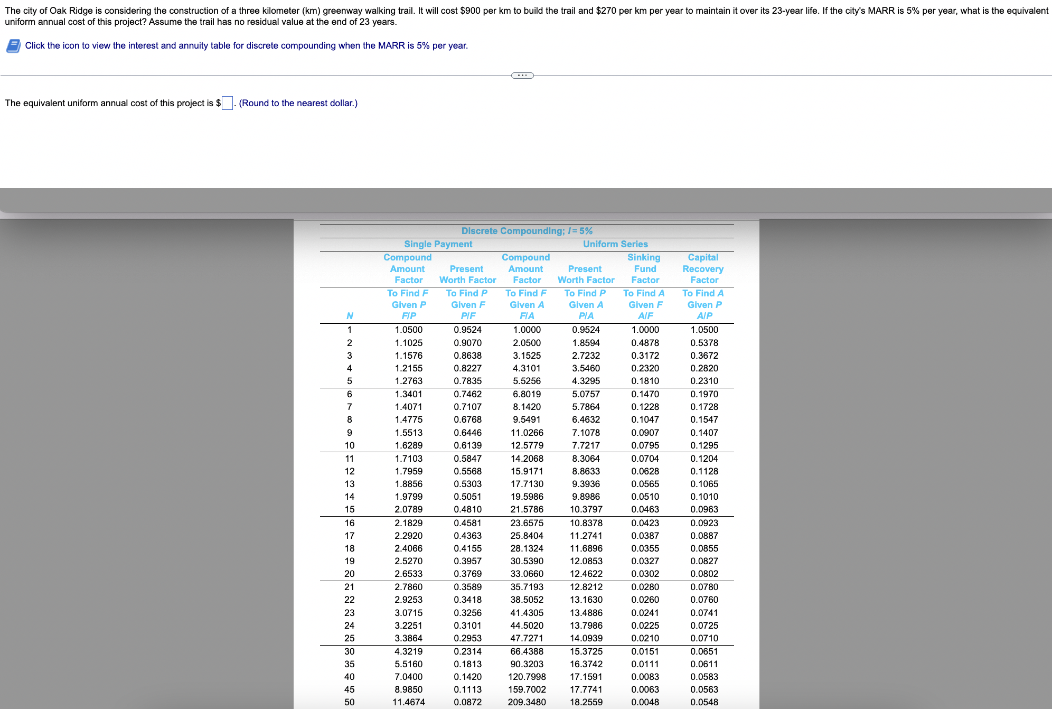The height and width of the screenshot is (709, 1052).
Task: Open the interest and annuity table link
Action: click(246, 45)
